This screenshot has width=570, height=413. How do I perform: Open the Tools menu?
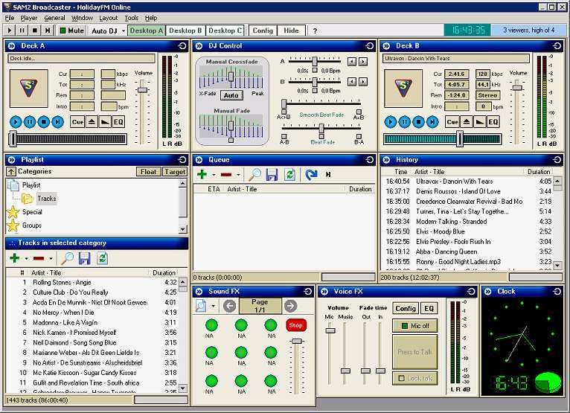click(x=131, y=18)
